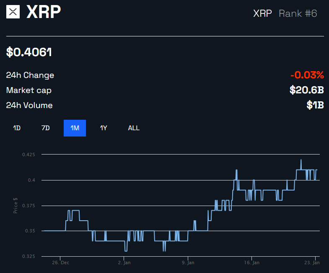The width and height of the screenshot is (329, 273).
Task: Click the $20.6B market cap value
Action: (307, 90)
